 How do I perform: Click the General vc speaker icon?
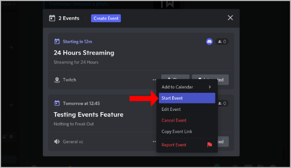(57, 141)
